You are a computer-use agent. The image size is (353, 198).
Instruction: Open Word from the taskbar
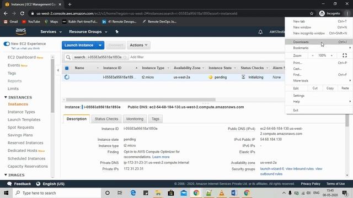pos(234,193)
